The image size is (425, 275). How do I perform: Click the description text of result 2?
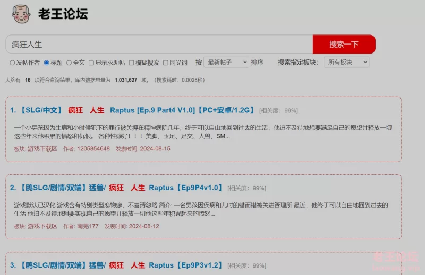(x=201, y=209)
